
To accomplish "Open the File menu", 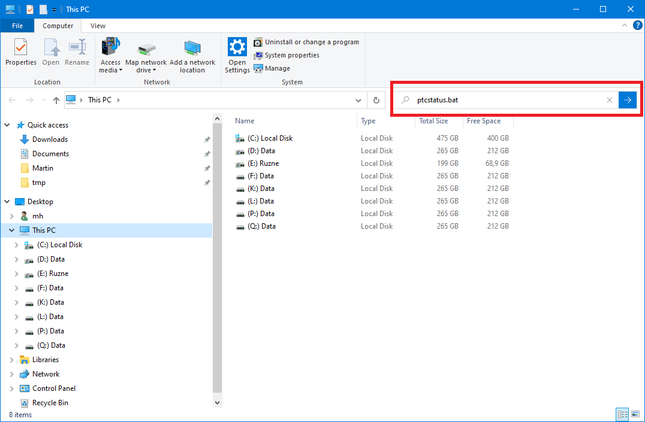I will tap(17, 25).
